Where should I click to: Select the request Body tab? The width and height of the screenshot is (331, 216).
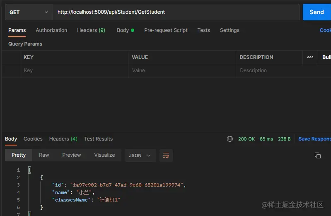coord(125,30)
